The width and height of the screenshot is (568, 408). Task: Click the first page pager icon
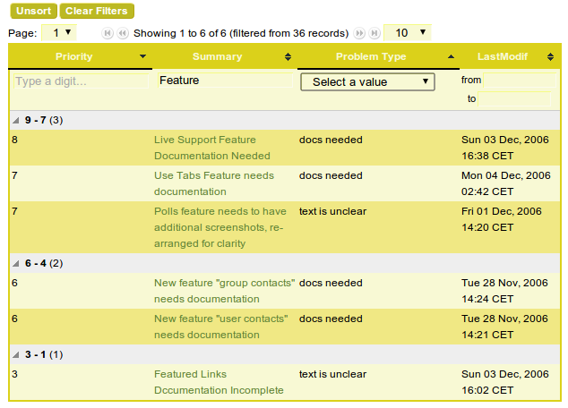pyautogui.click(x=108, y=33)
